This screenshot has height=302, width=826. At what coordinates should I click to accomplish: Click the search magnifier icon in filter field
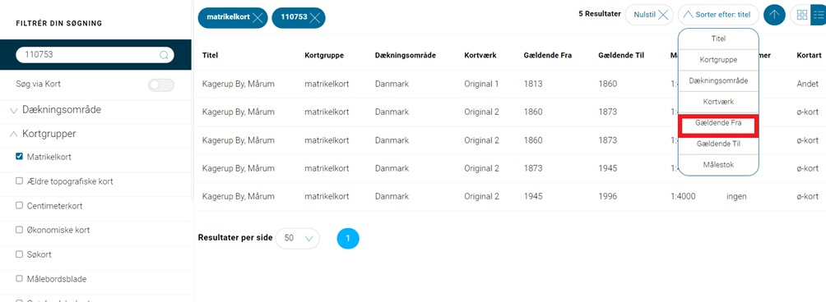click(164, 55)
